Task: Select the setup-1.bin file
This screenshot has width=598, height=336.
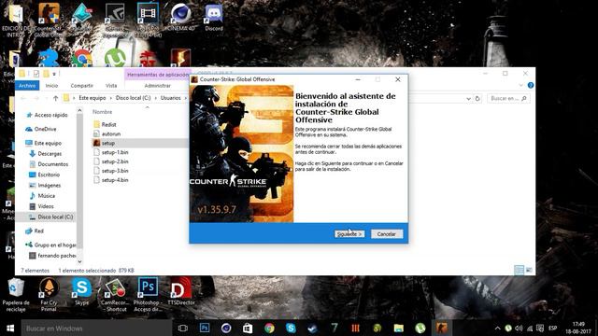Action: pos(115,152)
